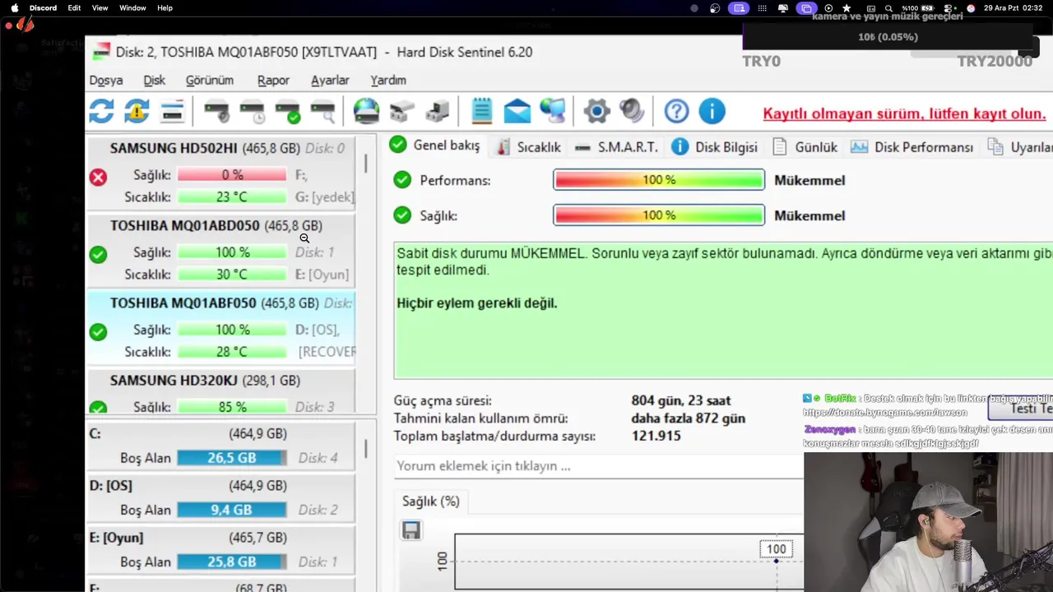The image size is (1053, 592).
Task: Switch to the S.M.A.R.T. tab
Action: click(617, 147)
